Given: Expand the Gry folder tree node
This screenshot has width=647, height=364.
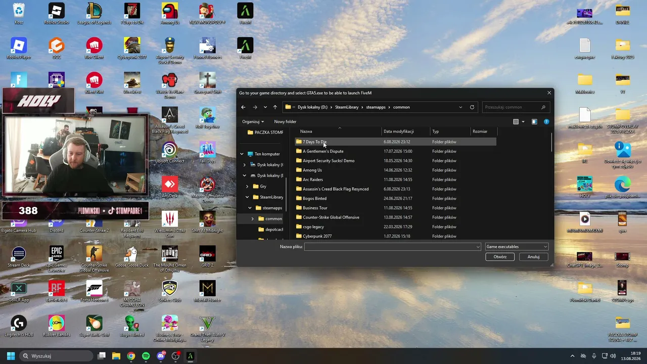Looking at the screenshot, I should pyautogui.click(x=247, y=187).
